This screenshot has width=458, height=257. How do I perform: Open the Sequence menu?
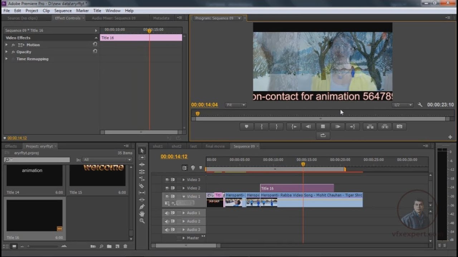[63, 11]
